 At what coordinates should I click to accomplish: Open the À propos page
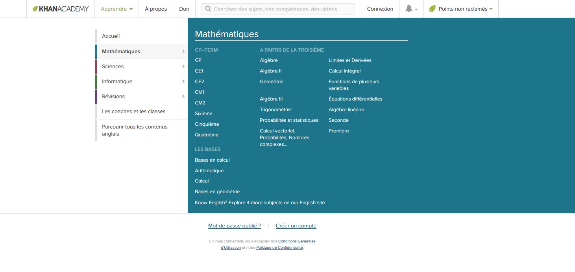pyautogui.click(x=155, y=9)
